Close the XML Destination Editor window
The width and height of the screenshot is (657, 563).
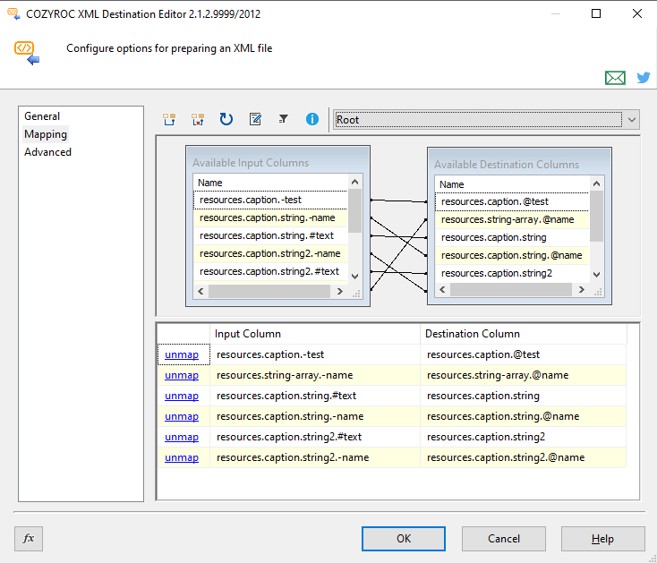pos(637,13)
